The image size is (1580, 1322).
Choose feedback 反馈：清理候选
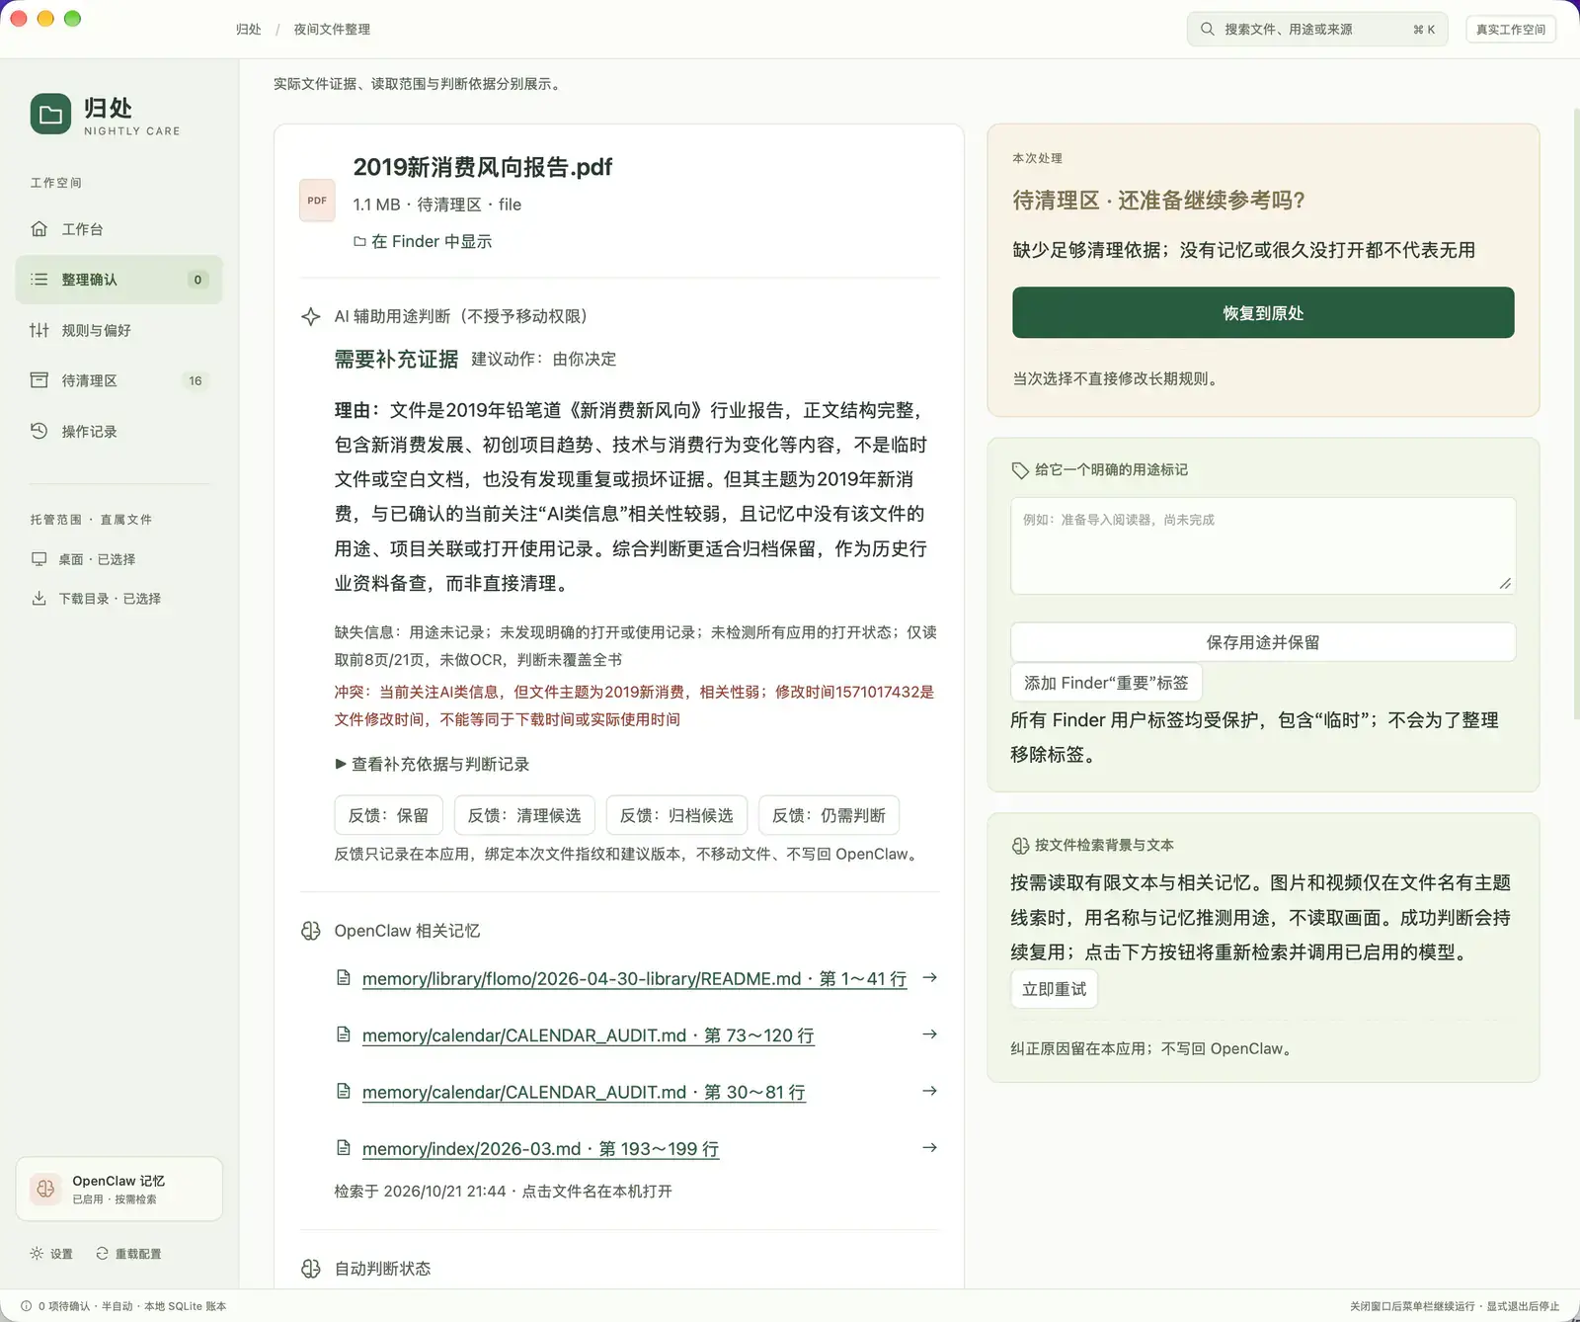[x=524, y=815]
